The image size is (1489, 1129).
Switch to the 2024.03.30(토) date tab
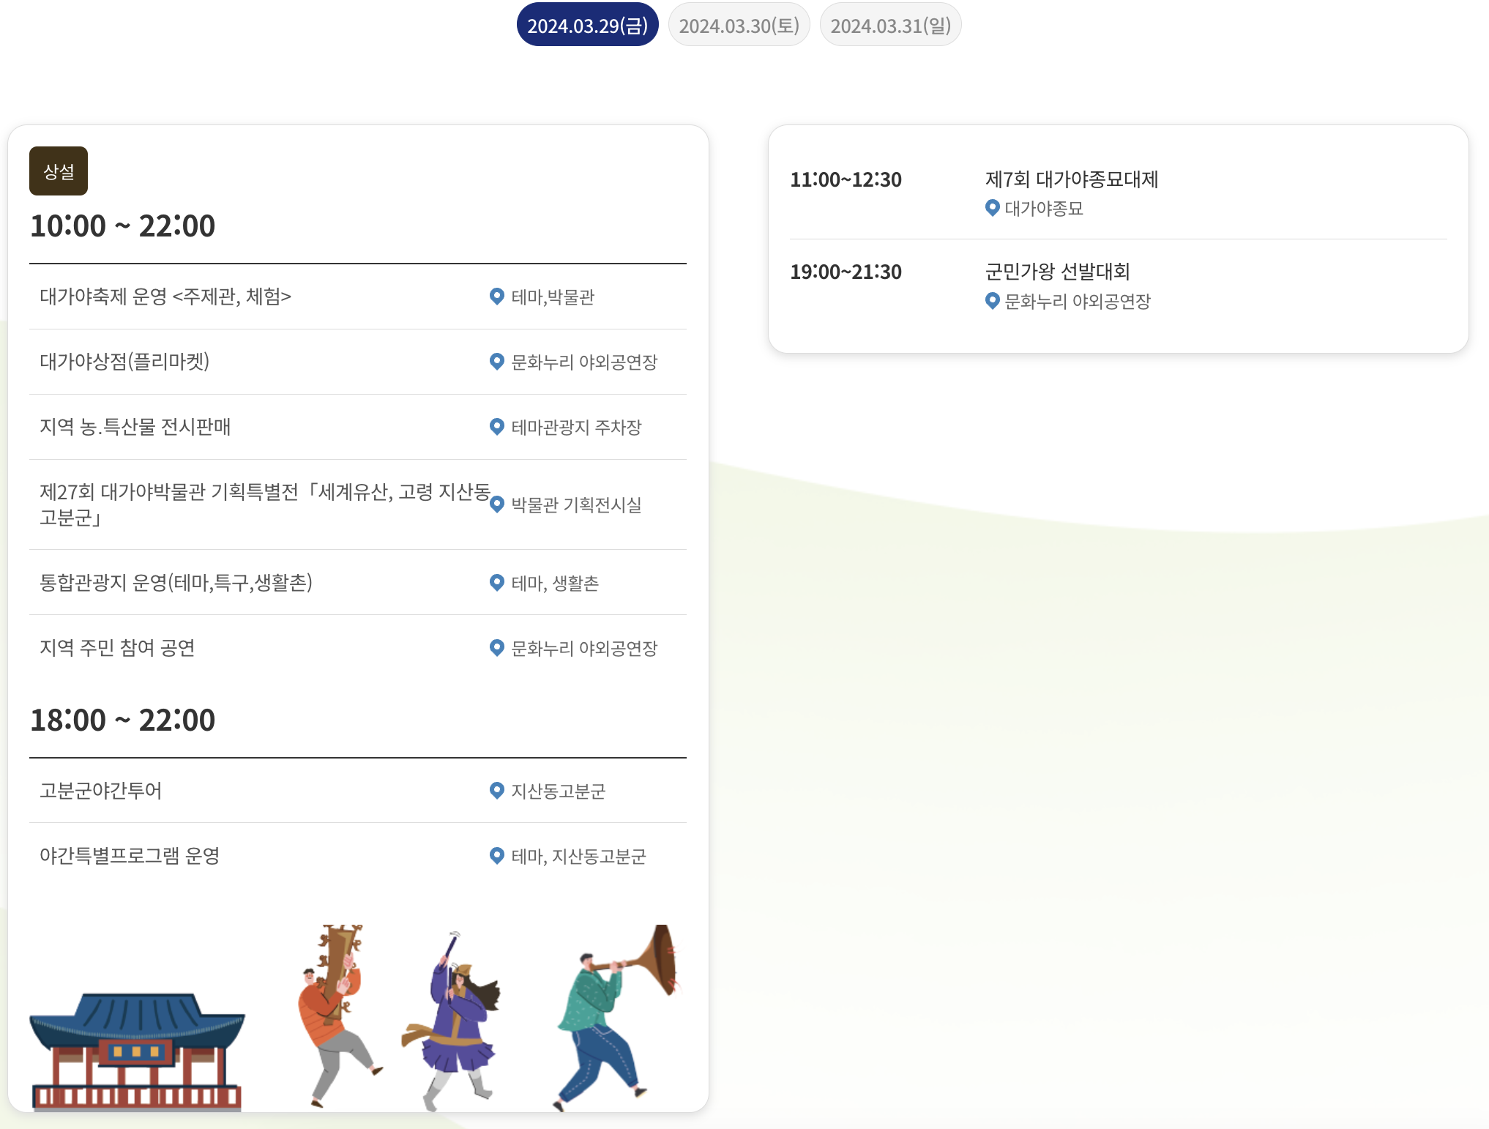[x=739, y=26]
